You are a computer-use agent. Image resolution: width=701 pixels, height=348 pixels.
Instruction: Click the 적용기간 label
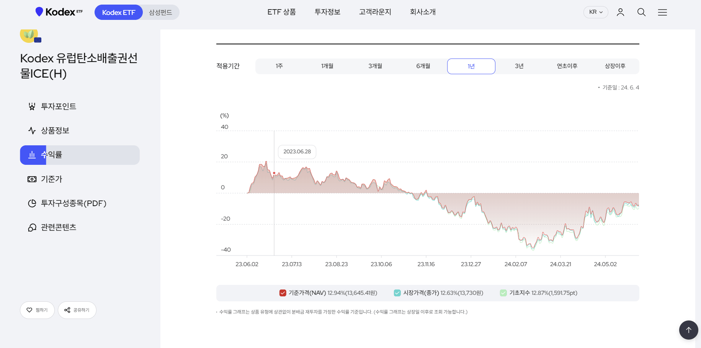point(228,66)
